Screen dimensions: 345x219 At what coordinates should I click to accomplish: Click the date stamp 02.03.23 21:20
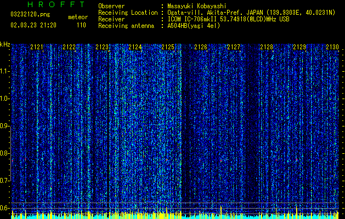[x=33, y=25]
